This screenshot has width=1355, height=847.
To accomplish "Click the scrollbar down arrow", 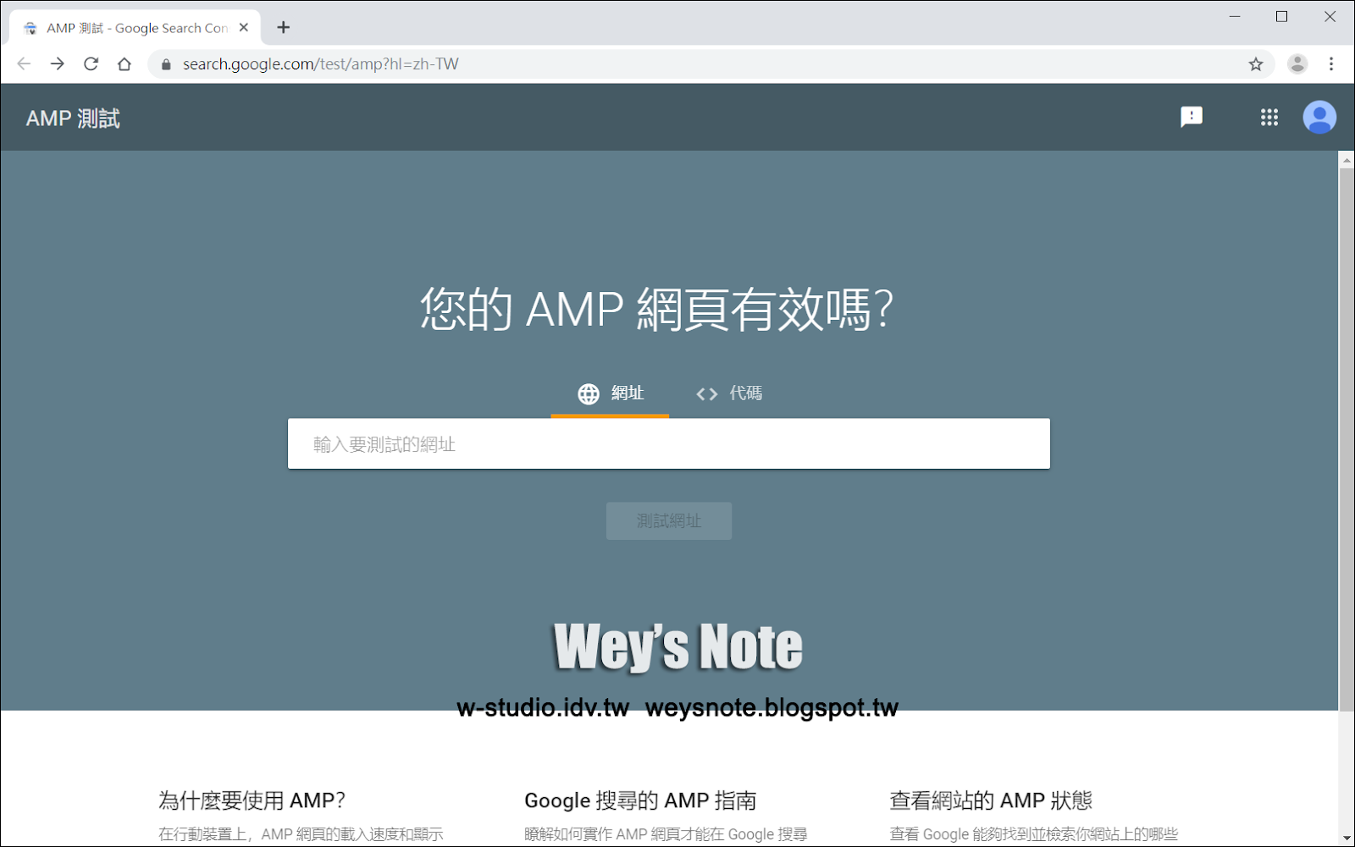I will (x=1347, y=838).
